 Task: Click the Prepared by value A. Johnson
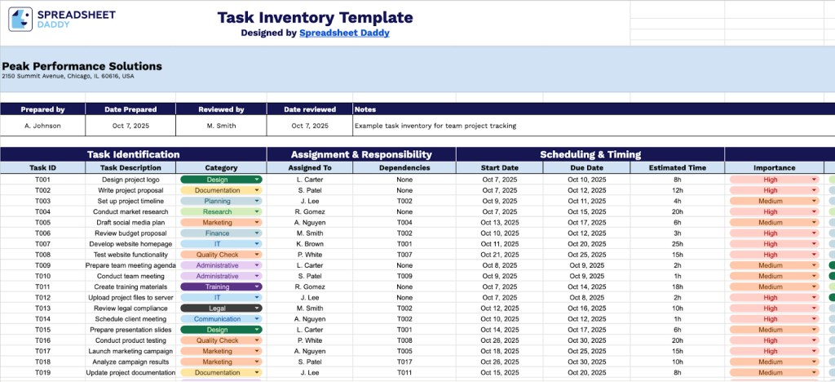[x=42, y=126]
